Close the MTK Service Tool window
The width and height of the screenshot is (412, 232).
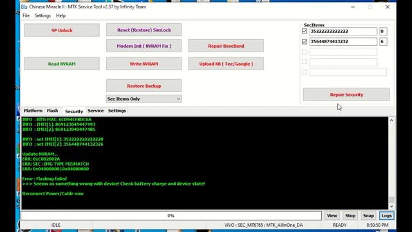[x=388, y=7]
